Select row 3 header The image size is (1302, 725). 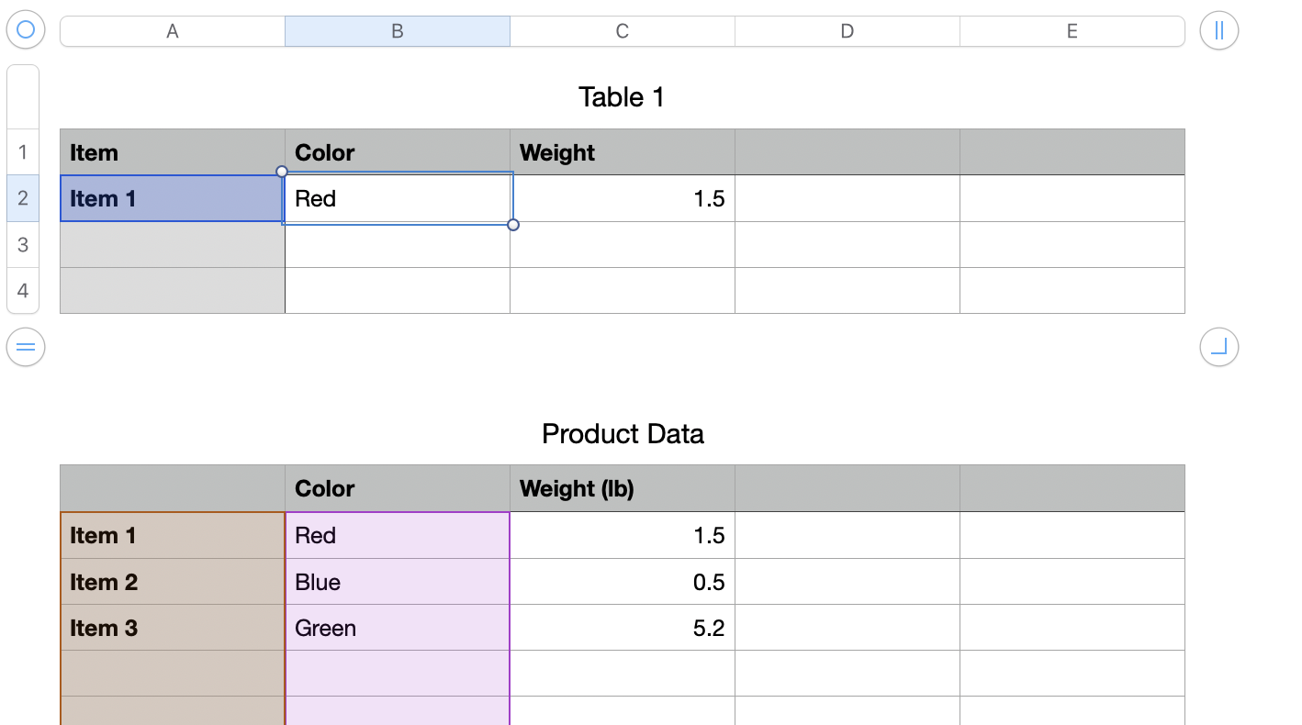coord(23,245)
